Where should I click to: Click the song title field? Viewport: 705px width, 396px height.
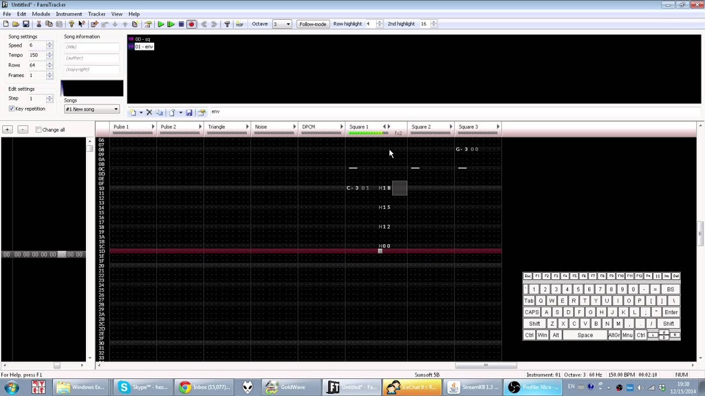click(x=91, y=47)
